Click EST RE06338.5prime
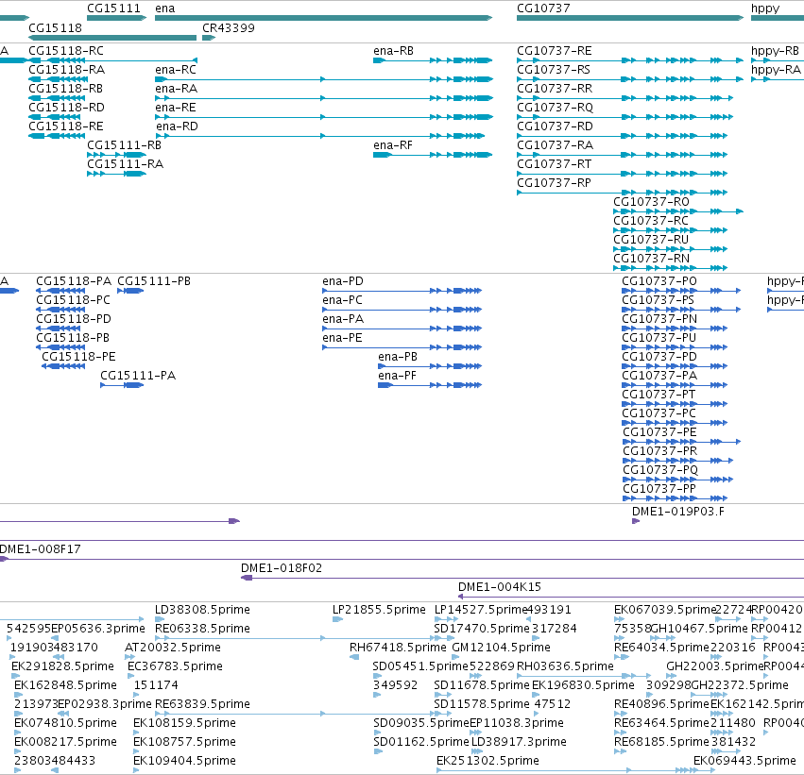Viewport: 804px width, 775px height. pos(202,629)
